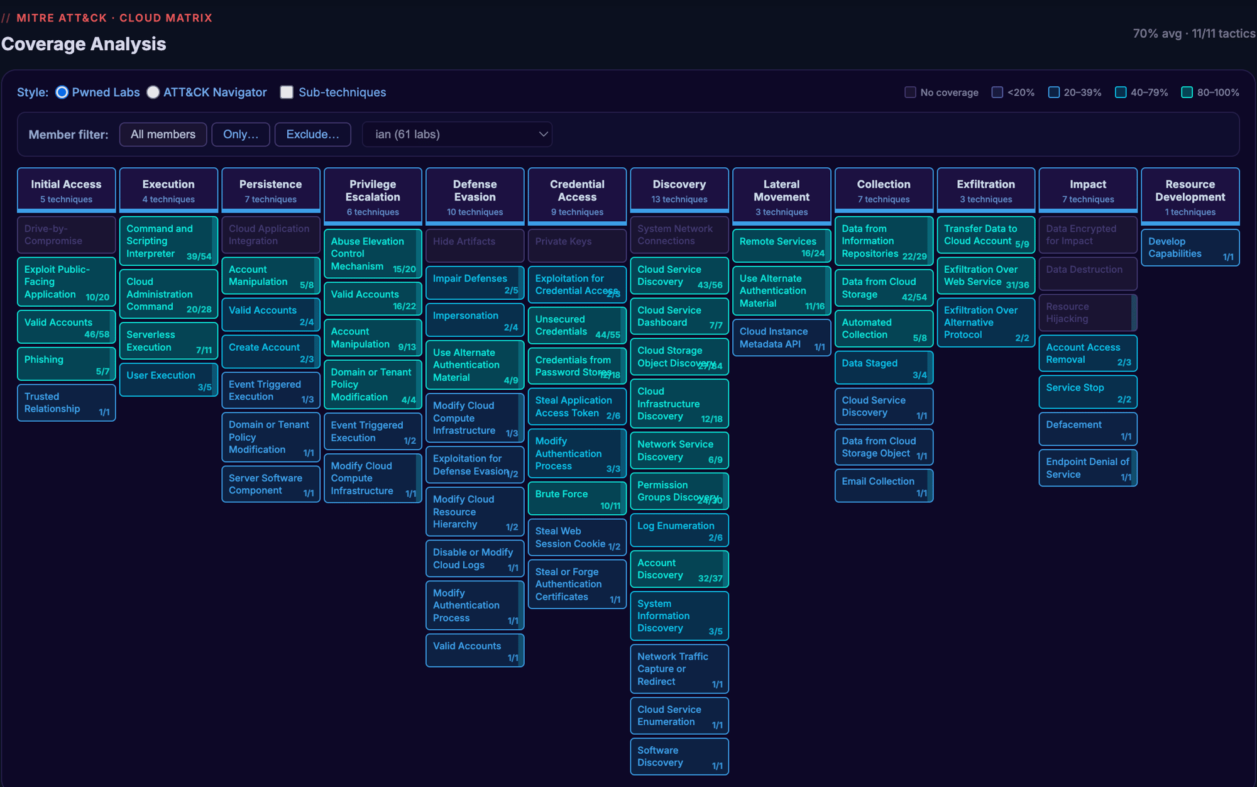Select Network Service Discovery card

(x=679, y=451)
